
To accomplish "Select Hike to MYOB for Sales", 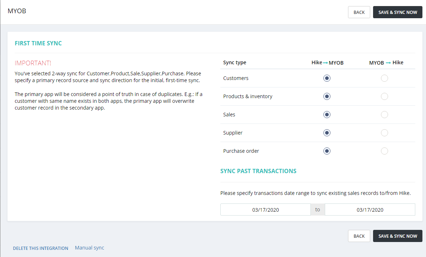I will (x=327, y=115).
